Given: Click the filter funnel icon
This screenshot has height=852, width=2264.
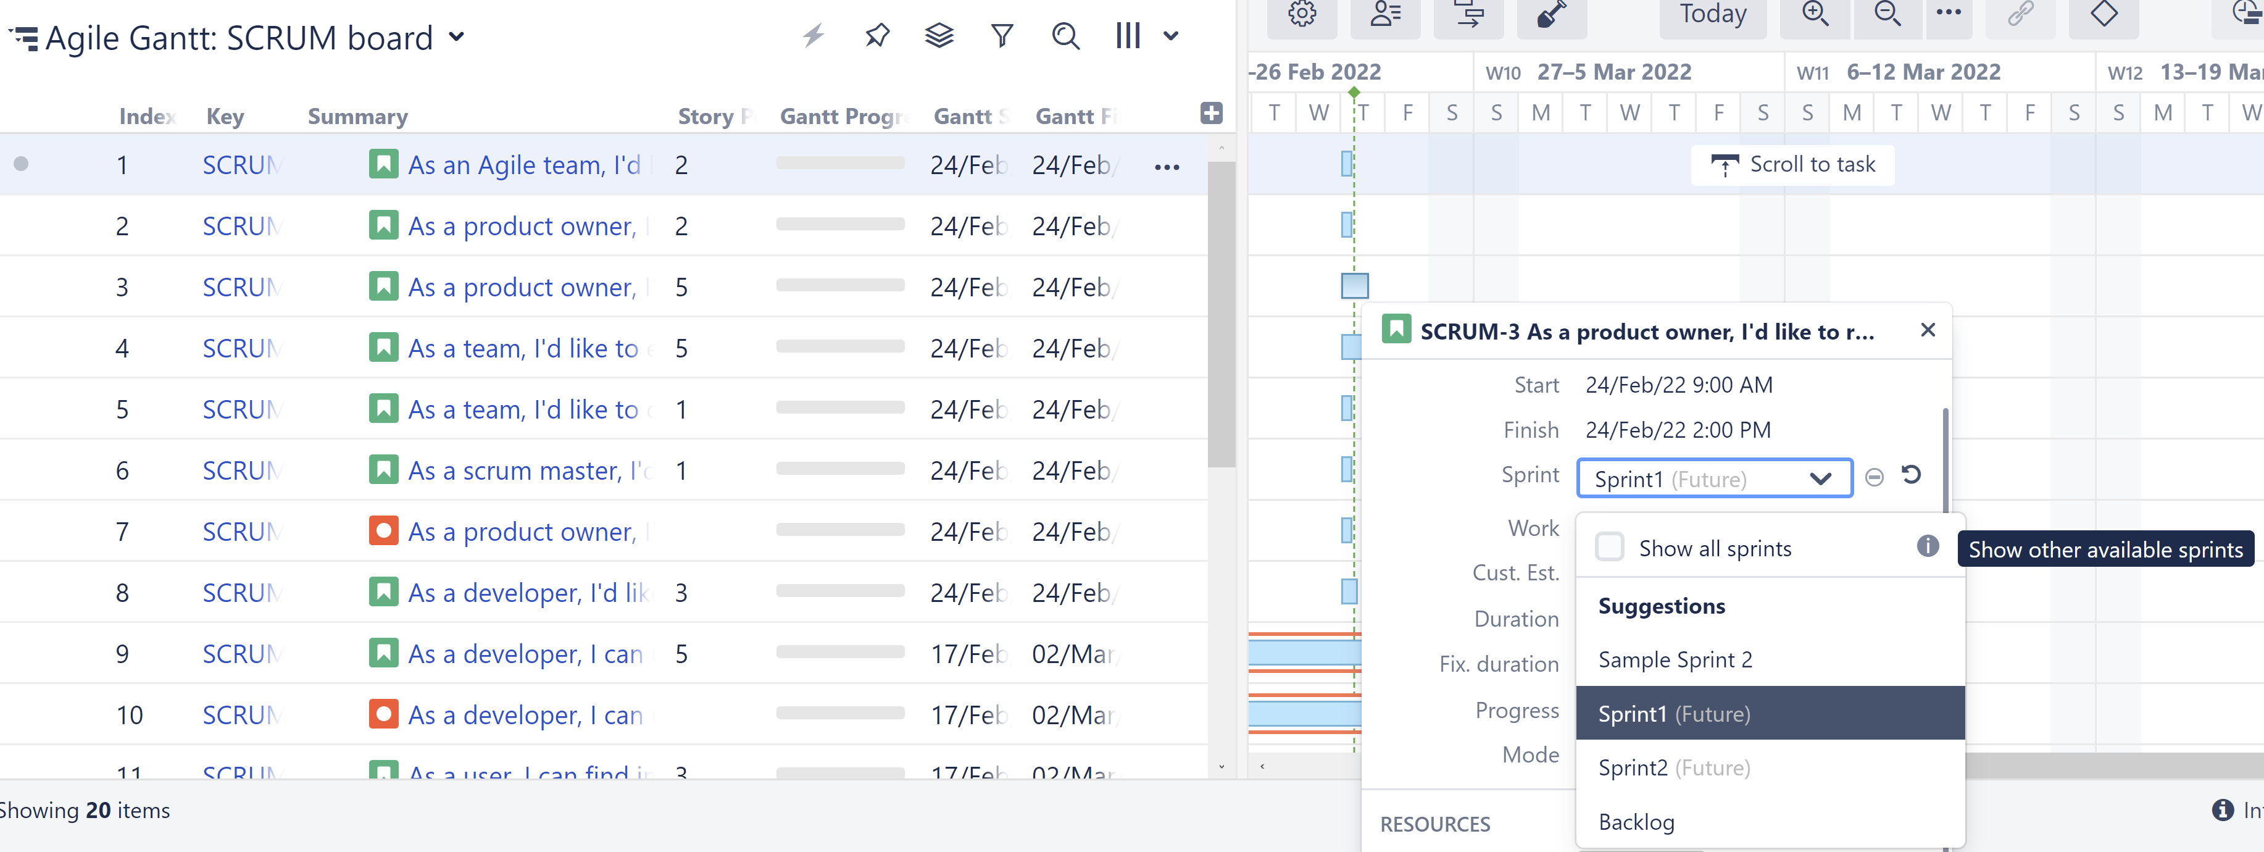Looking at the screenshot, I should coord(1002,36).
